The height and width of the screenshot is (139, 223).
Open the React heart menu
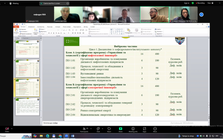coord(109,130)
